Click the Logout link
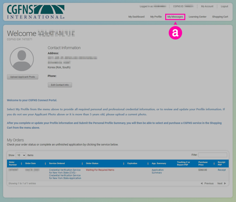The height and width of the screenshot is (202, 236). pyautogui.click(x=224, y=6)
